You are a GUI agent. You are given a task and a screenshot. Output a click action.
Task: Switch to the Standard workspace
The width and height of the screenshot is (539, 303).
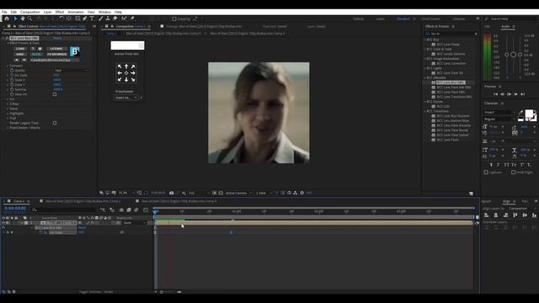coord(403,19)
